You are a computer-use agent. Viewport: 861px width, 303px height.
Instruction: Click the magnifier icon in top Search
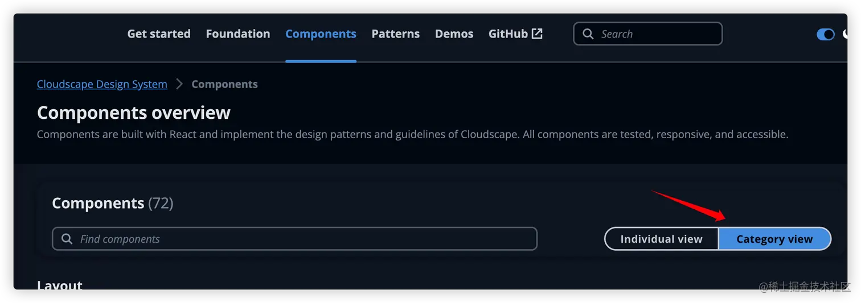(x=588, y=34)
